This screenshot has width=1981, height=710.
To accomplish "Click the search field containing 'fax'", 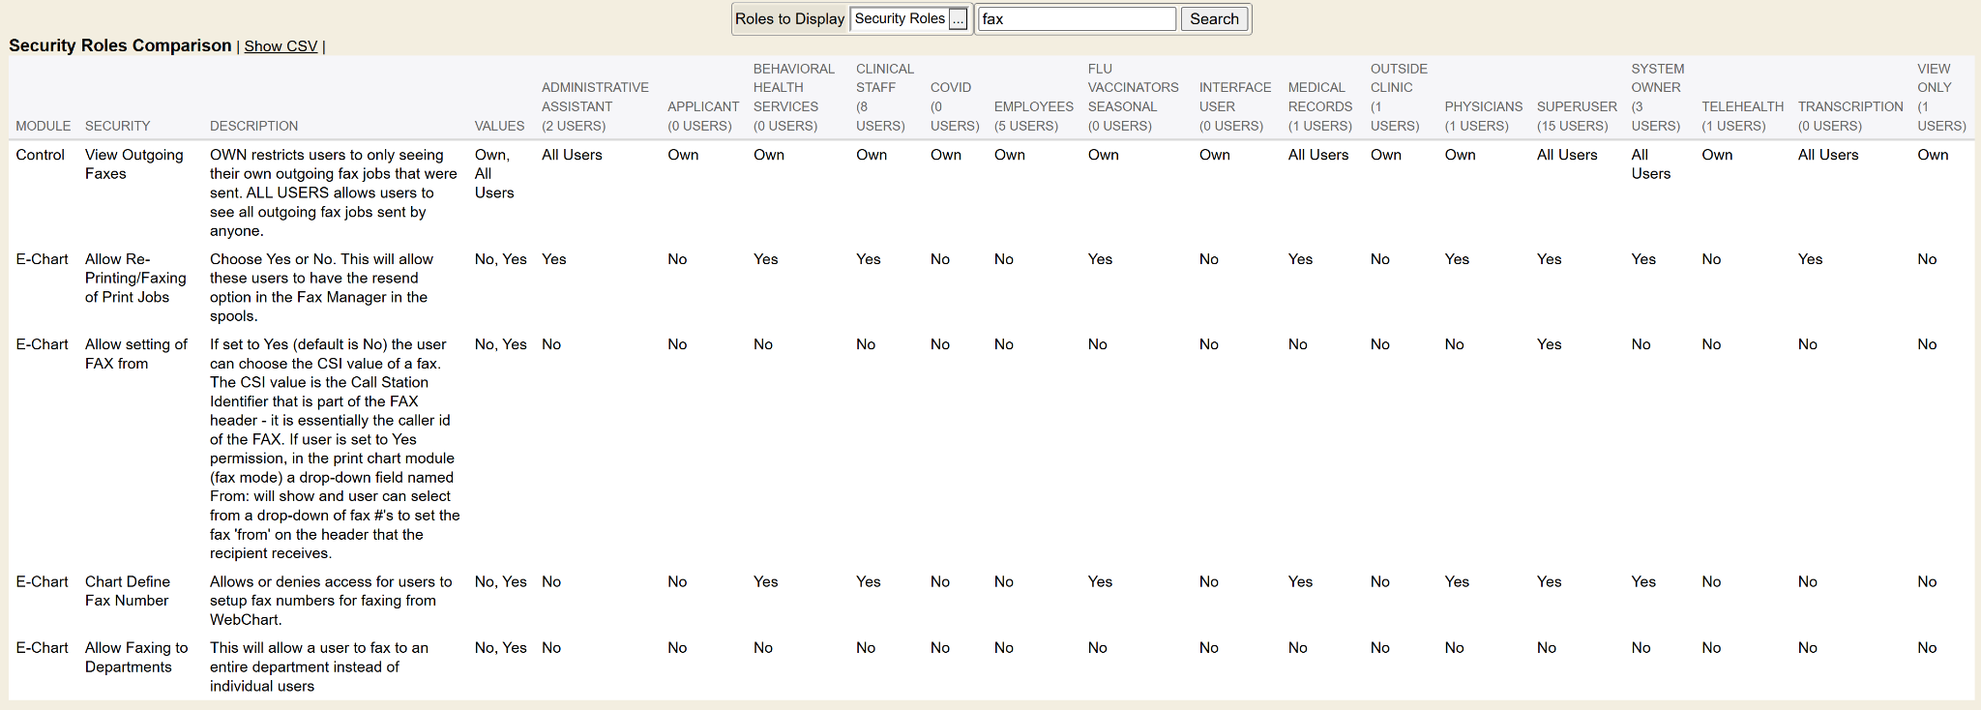I will point(1076,19).
